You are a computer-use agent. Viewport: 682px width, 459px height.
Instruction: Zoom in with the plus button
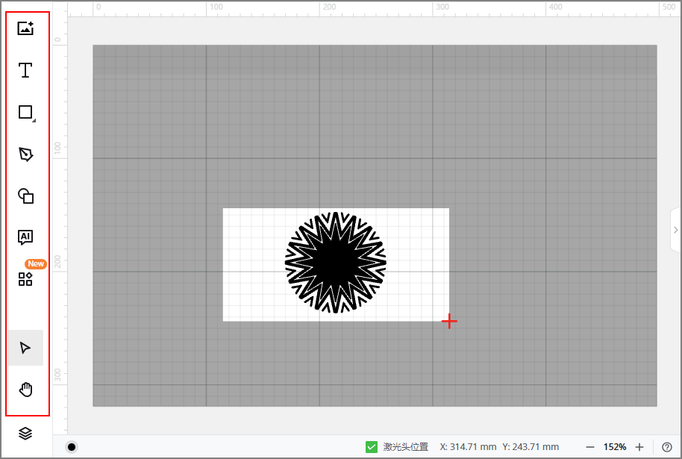639,447
